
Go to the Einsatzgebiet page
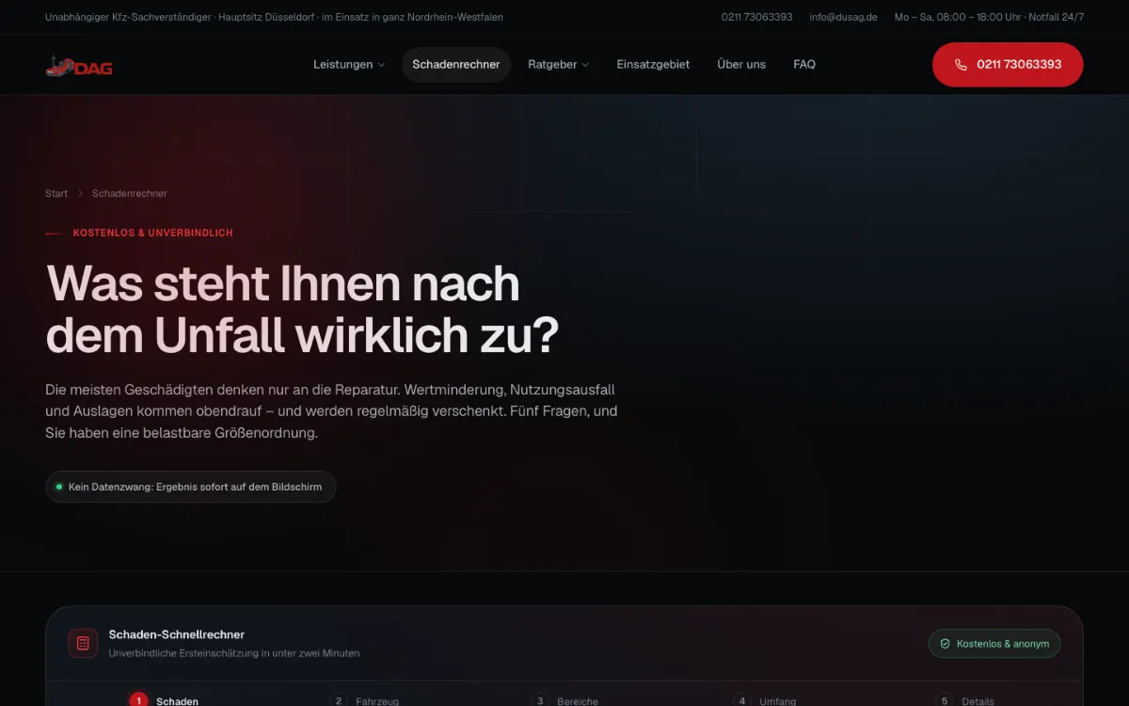pyautogui.click(x=653, y=65)
